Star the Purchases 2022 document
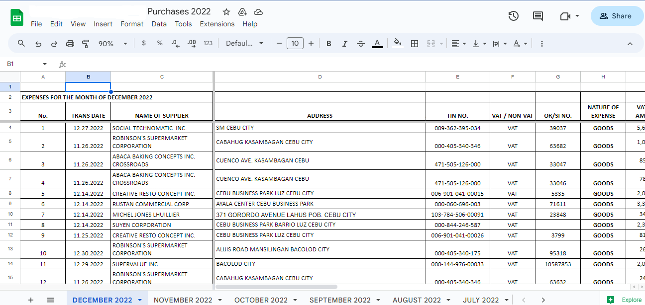 (x=226, y=12)
